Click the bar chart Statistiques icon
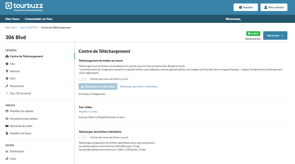295x164 pixels. tap(7, 151)
